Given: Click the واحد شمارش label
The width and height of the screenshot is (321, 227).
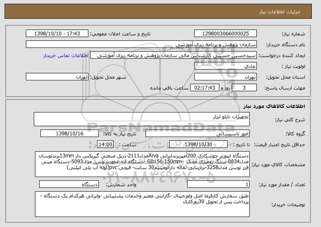Looking at the screenshot, I should click(121, 185).
